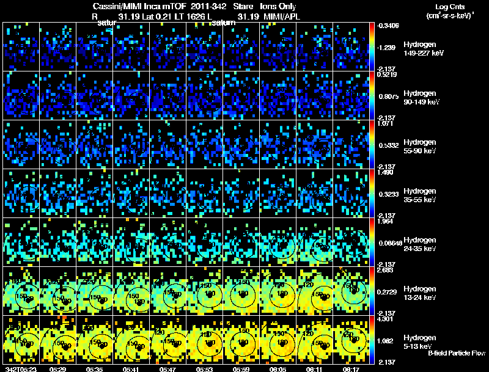This screenshot has width=489, height=372.
Task: Select the 05:59 time marker
Action: (x=241, y=369)
